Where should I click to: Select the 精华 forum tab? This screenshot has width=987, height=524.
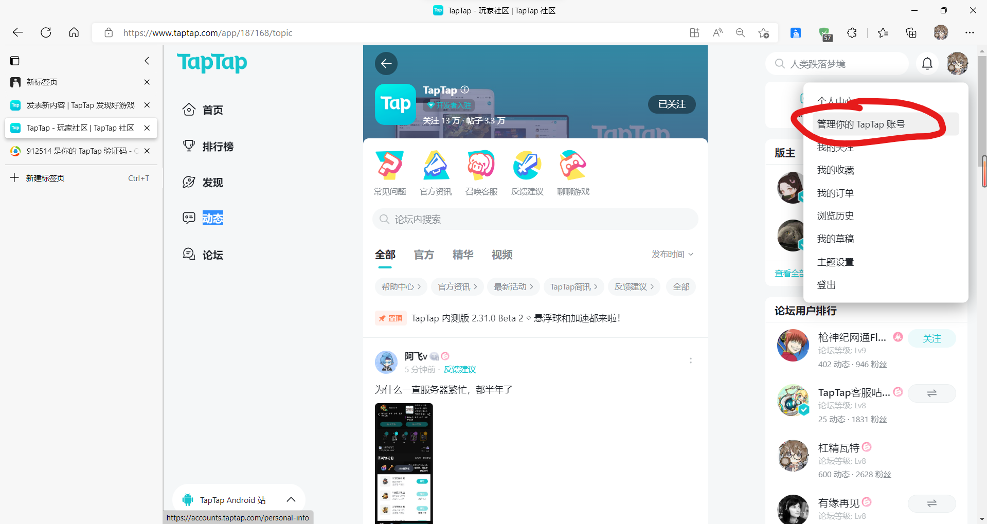pyautogui.click(x=463, y=255)
